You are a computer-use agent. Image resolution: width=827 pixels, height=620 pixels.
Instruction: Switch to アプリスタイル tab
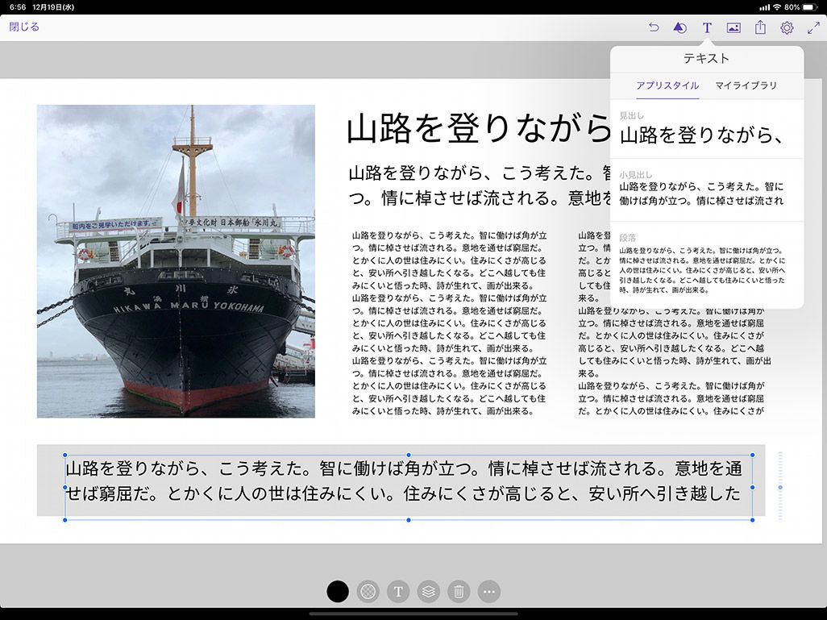[667, 85]
